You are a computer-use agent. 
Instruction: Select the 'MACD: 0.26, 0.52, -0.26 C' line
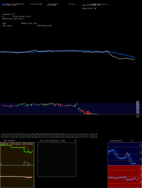coord(13,19)
